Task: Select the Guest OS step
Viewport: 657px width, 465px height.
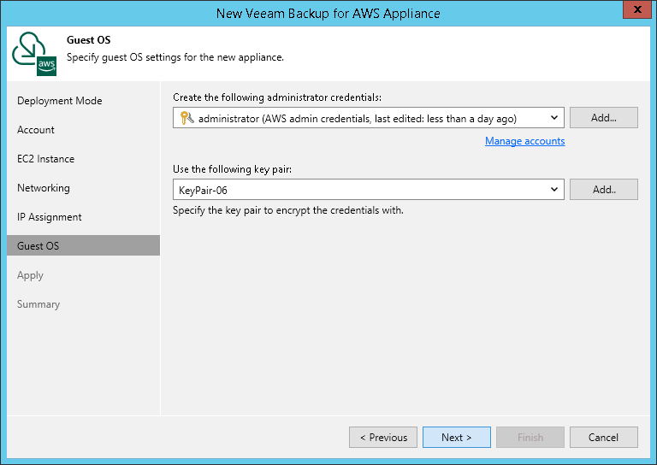Action: [83, 245]
